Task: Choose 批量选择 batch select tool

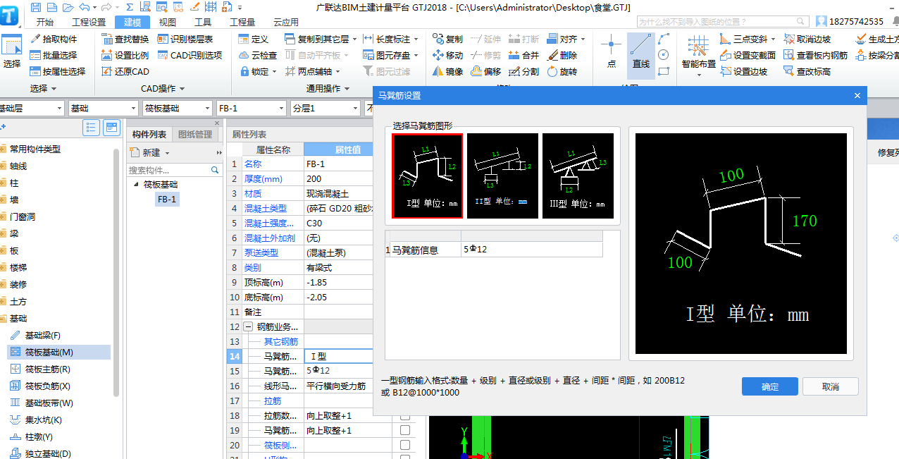Action: pyautogui.click(x=54, y=55)
